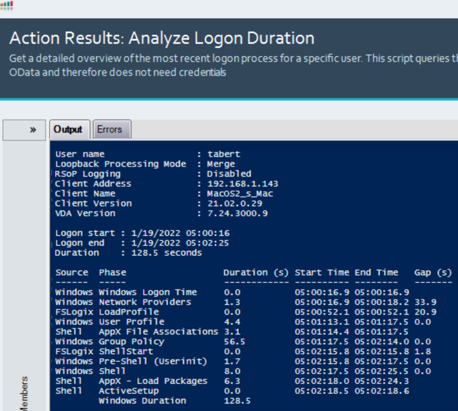Click the script description text under the title

coord(234,66)
